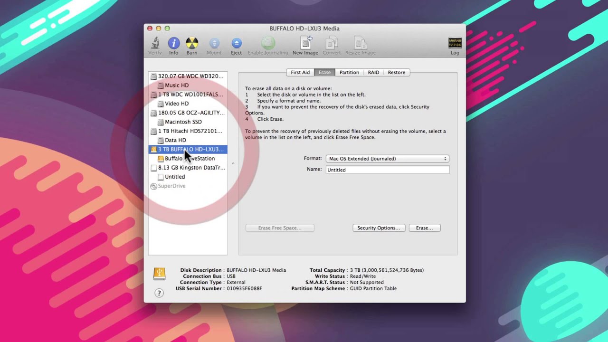Screen dimensions: 608x342
Task: Click the S.M.A.R.T. Status Not Supported text
Action: (367, 283)
